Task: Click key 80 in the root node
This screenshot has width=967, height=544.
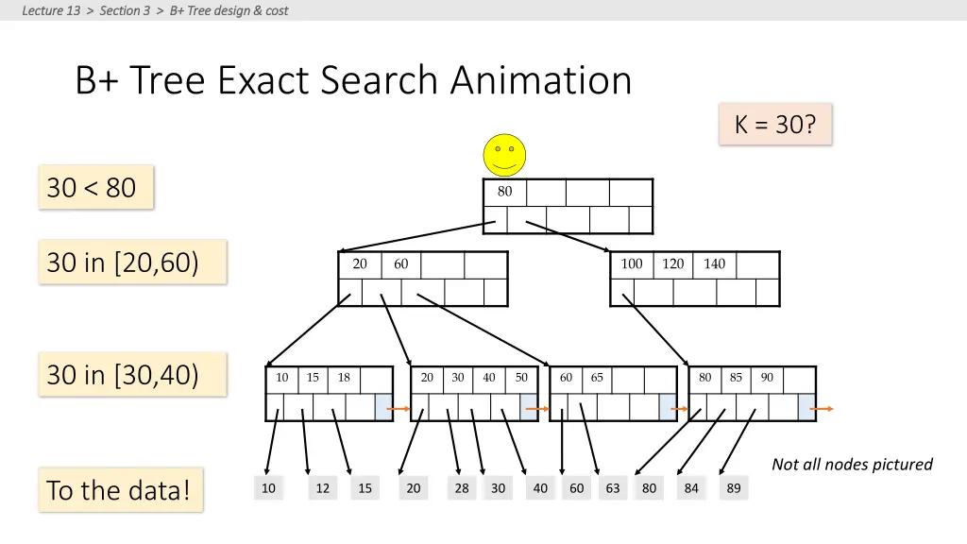Action: 504,192
